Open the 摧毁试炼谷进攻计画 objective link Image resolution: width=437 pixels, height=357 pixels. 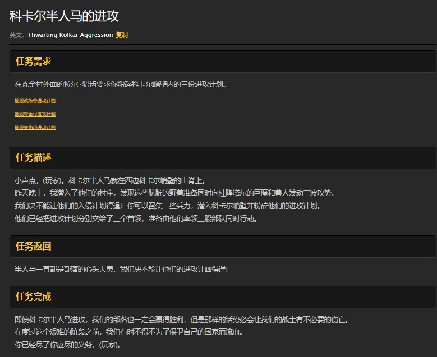(35, 101)
